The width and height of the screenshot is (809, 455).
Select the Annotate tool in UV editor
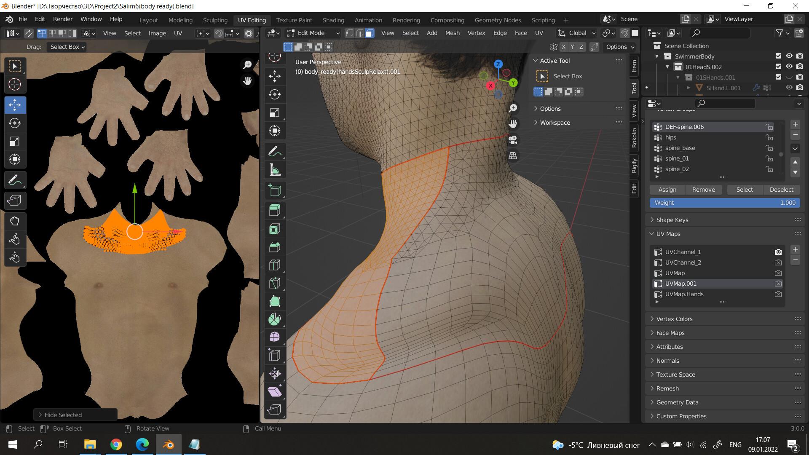pyautogui.click(x=15, y=181)
